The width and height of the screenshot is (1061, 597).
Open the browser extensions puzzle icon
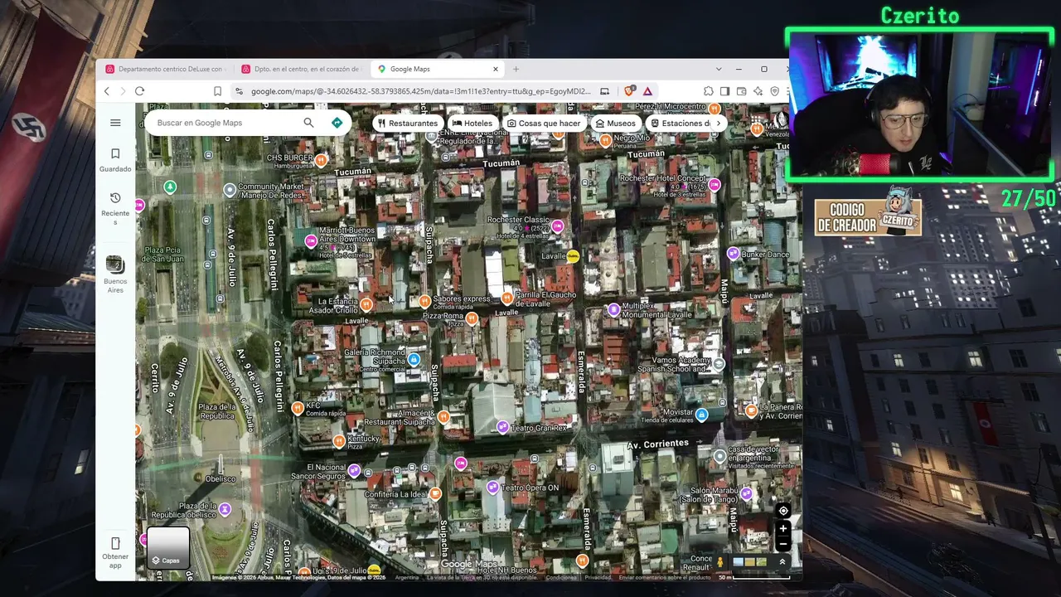(708, 91)
